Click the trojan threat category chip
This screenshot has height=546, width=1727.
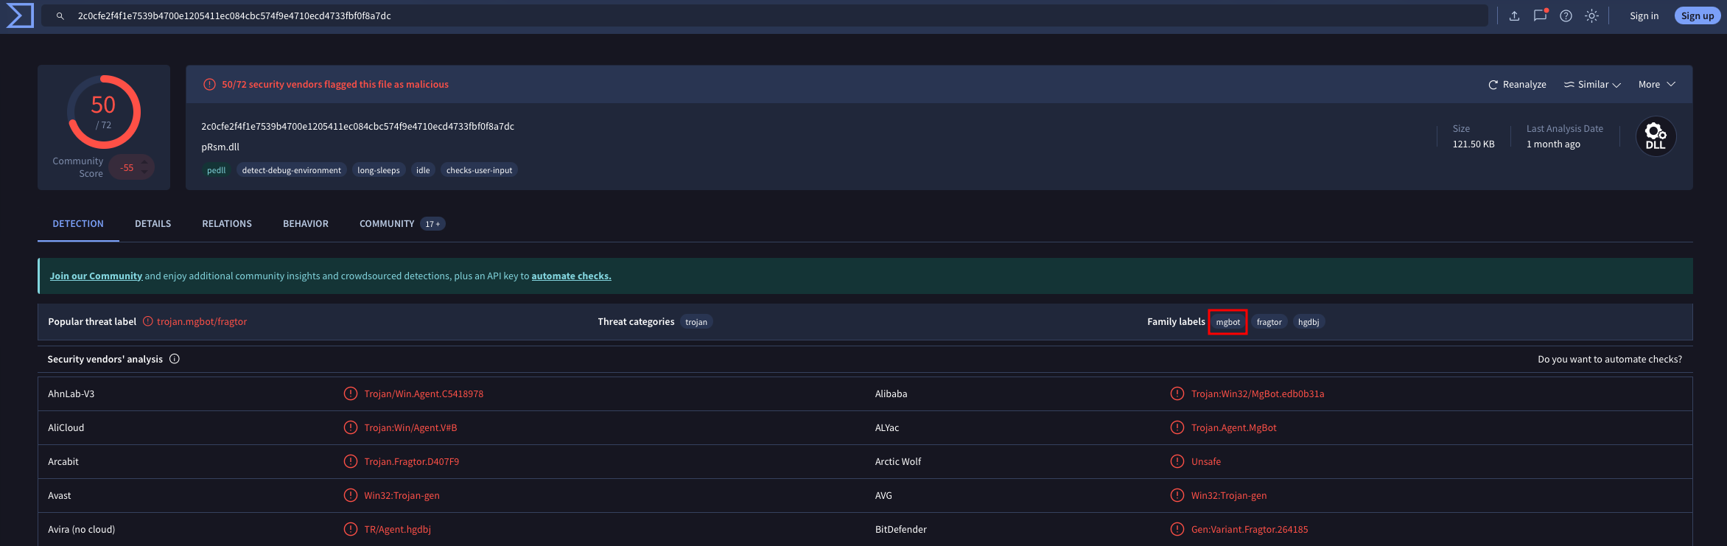696,322
